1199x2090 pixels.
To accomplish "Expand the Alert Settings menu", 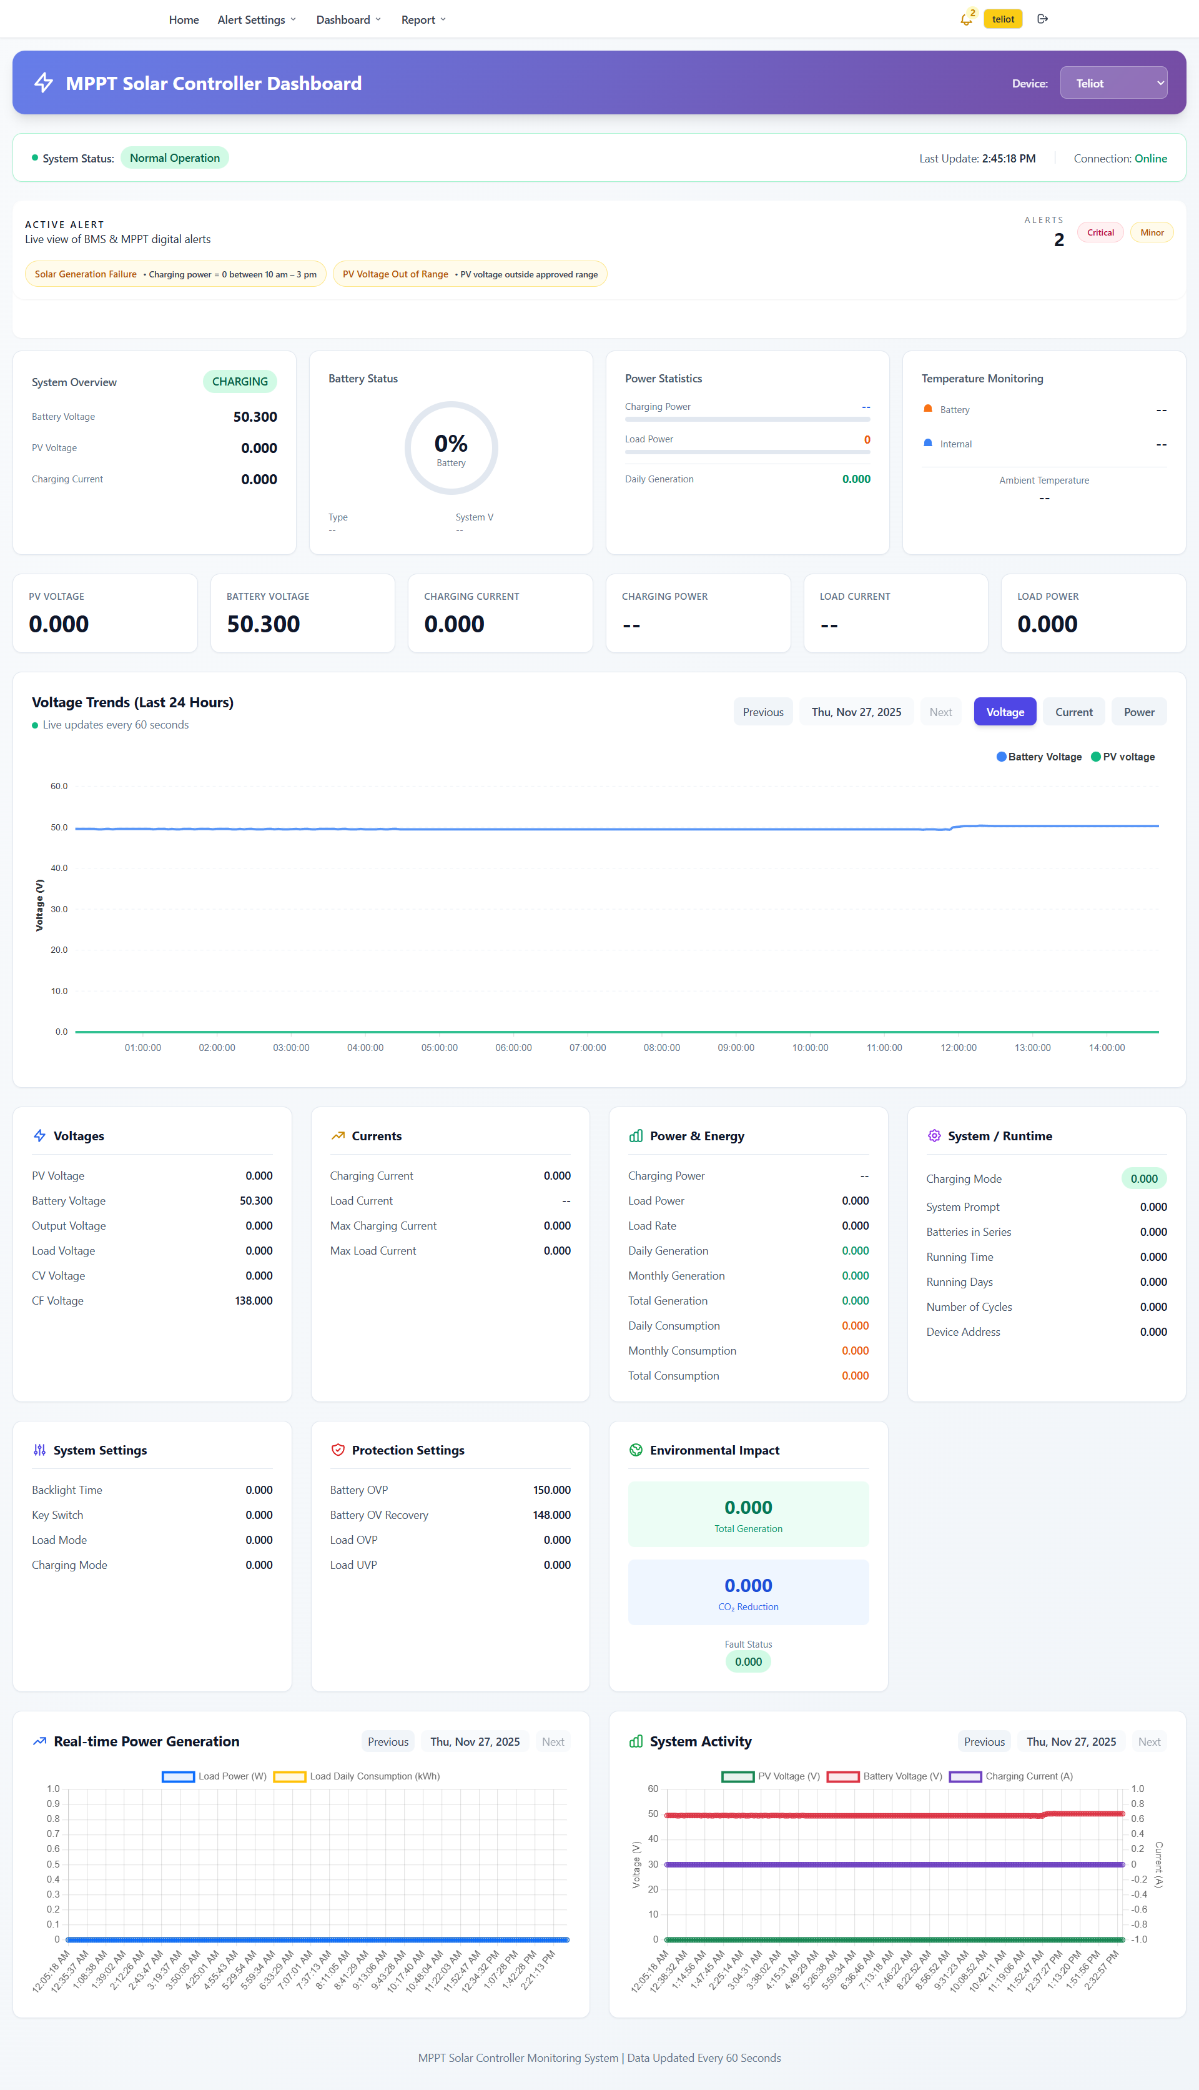I will click(256, 20).
